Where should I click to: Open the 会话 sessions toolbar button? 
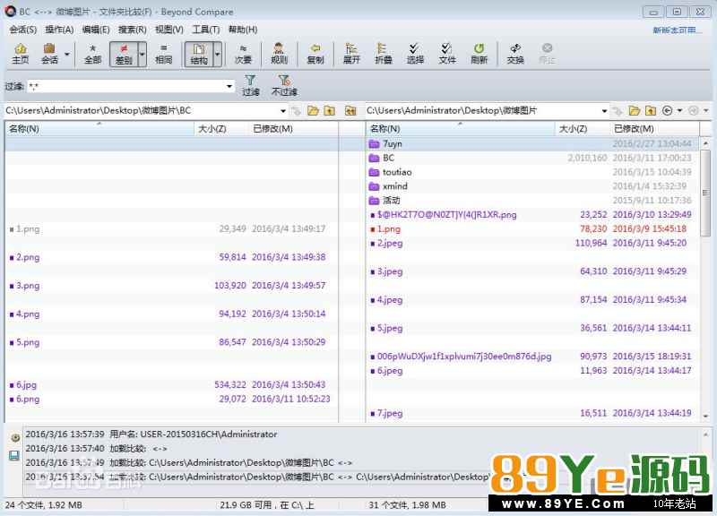tap(49, 54)
